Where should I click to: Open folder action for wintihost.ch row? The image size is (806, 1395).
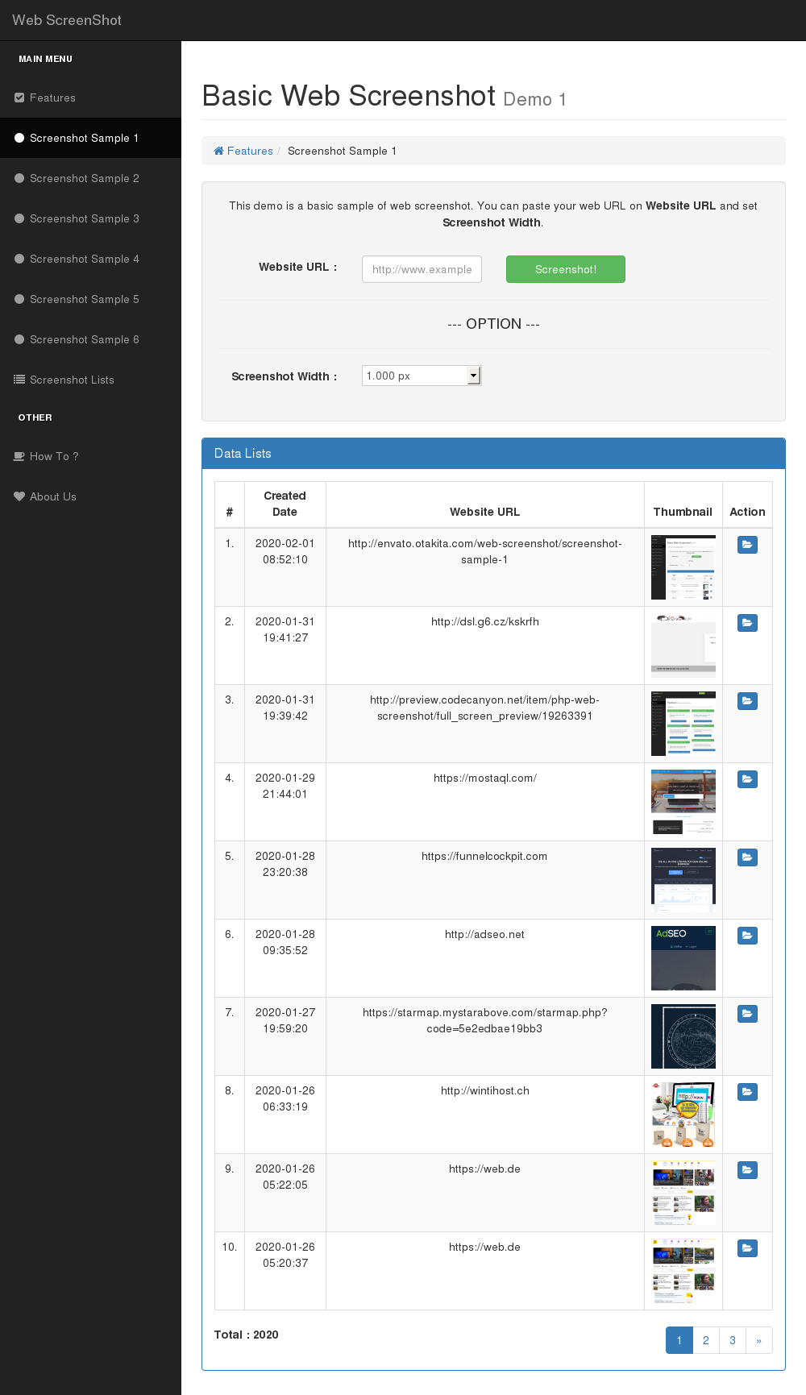[x=747, y=1092]
